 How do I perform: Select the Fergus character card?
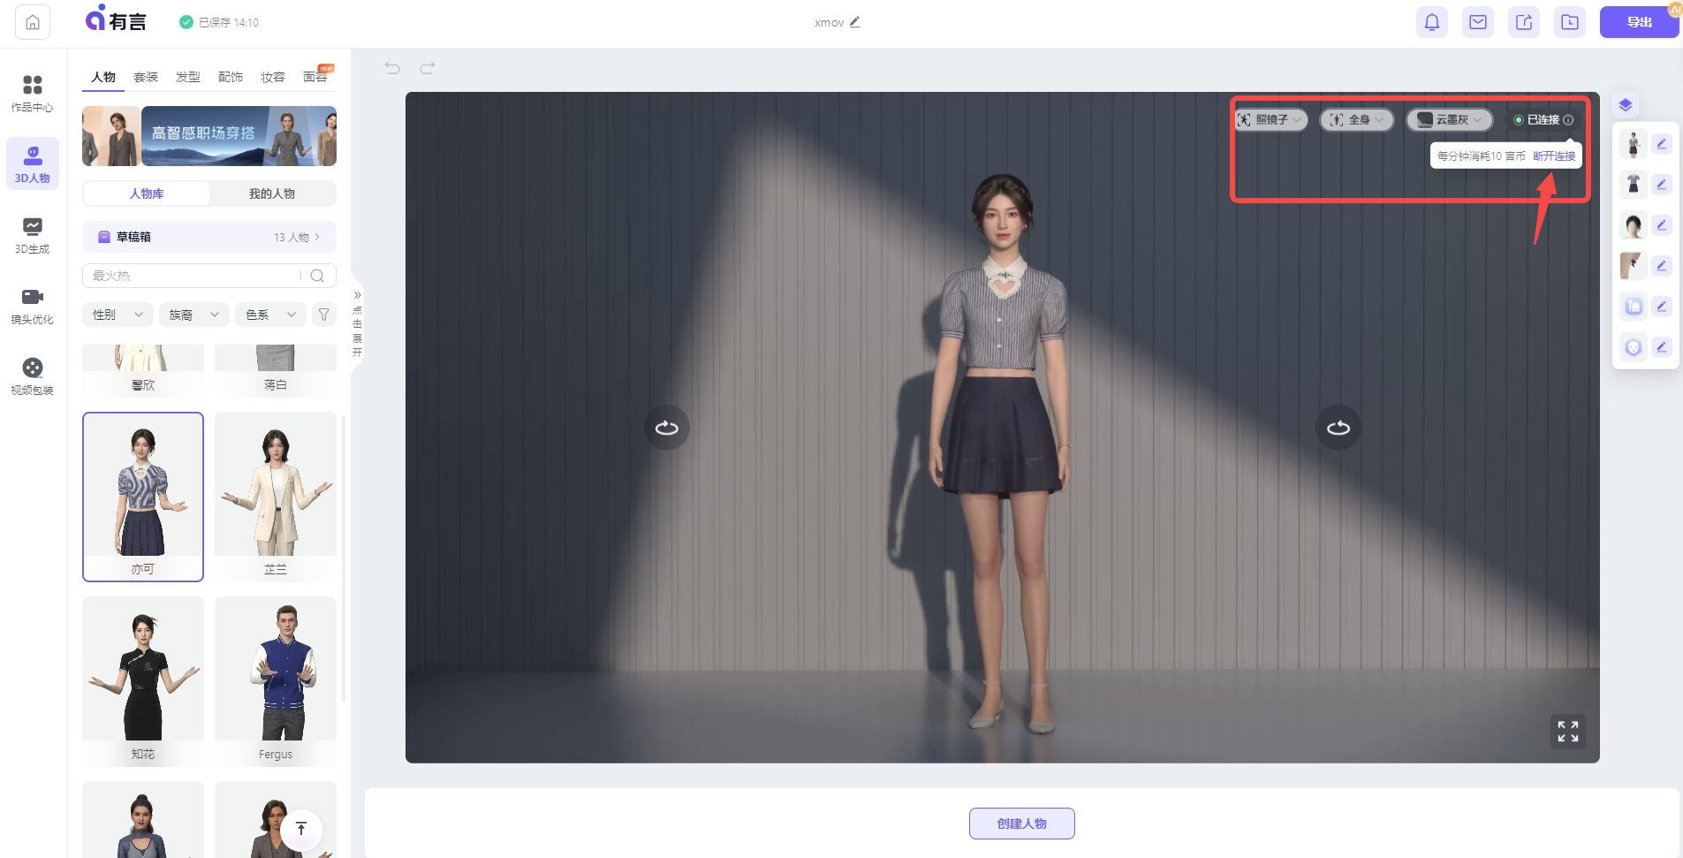click(x=276, y=681)
